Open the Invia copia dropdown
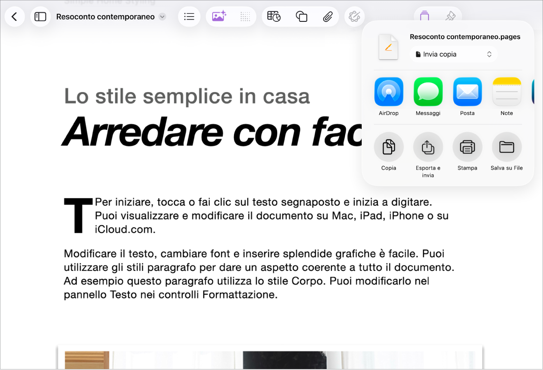This screenshot has height=370, width=543. pyautogui.click(x=454, y=55)
